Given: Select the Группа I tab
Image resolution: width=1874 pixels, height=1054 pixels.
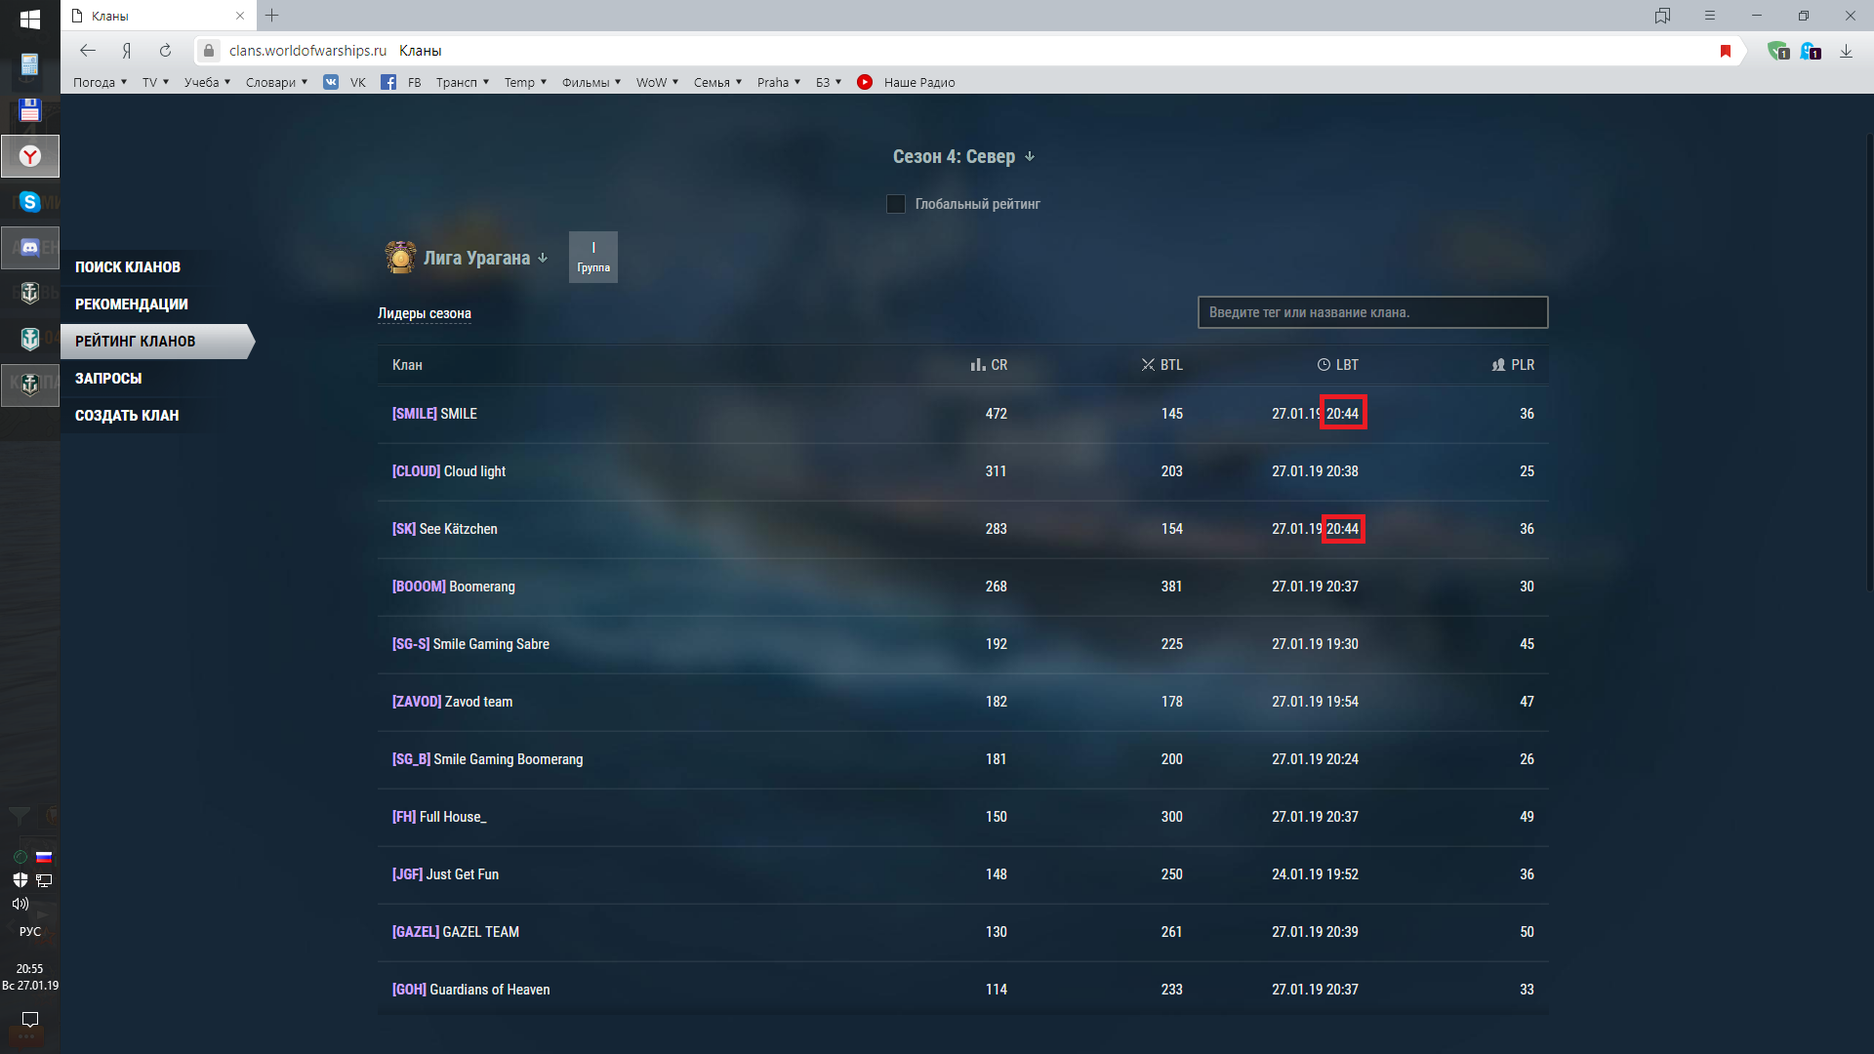Looking at the screenshot, I should coord(592,258).
